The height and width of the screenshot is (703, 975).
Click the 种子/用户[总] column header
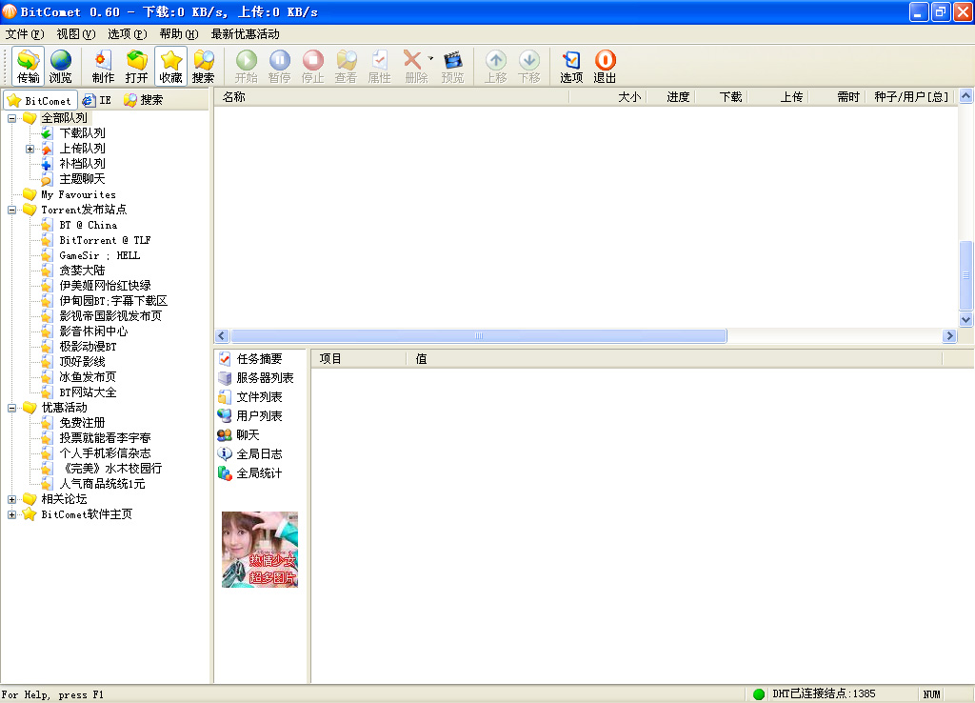coord(911,97)
